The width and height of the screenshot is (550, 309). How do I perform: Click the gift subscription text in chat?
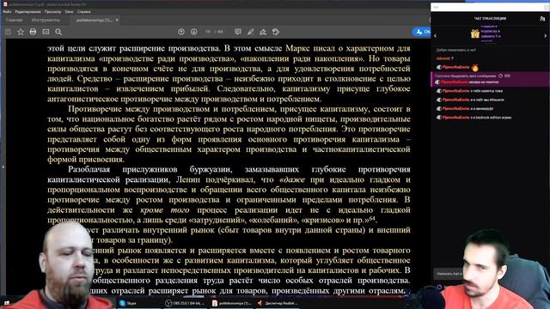click(x=491, y=33)
